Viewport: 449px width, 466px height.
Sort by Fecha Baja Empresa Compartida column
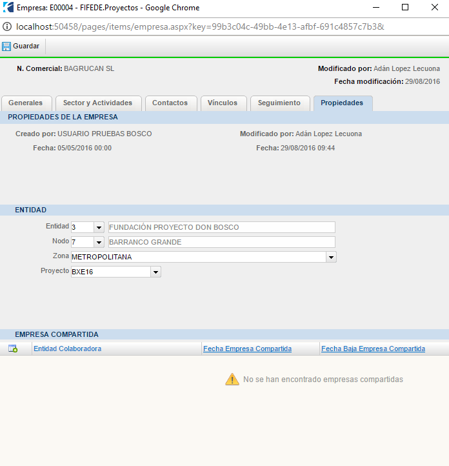373,349
